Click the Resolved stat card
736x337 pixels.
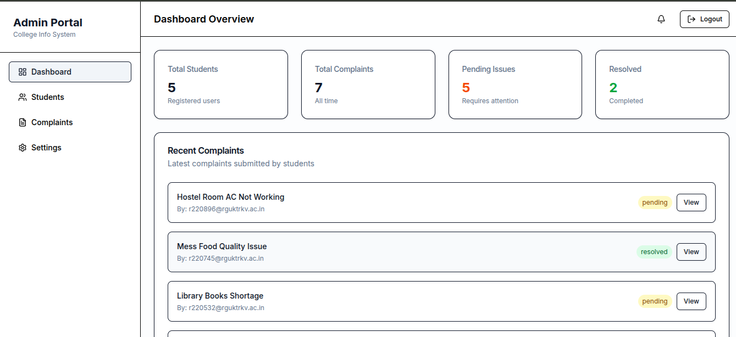[x=662, y=85]
